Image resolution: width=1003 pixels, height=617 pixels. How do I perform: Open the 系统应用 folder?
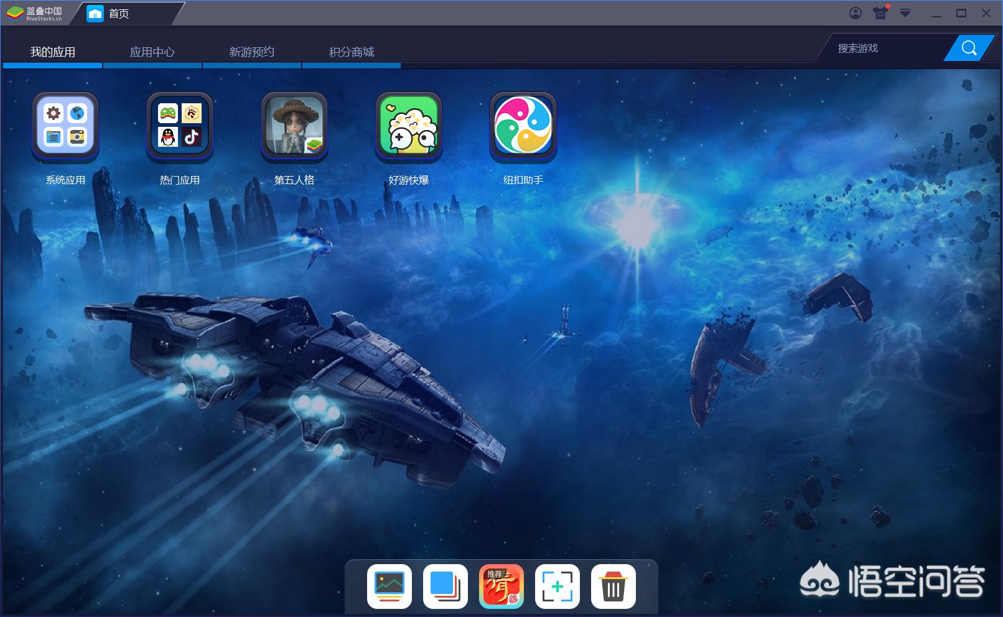pos(65,126)
